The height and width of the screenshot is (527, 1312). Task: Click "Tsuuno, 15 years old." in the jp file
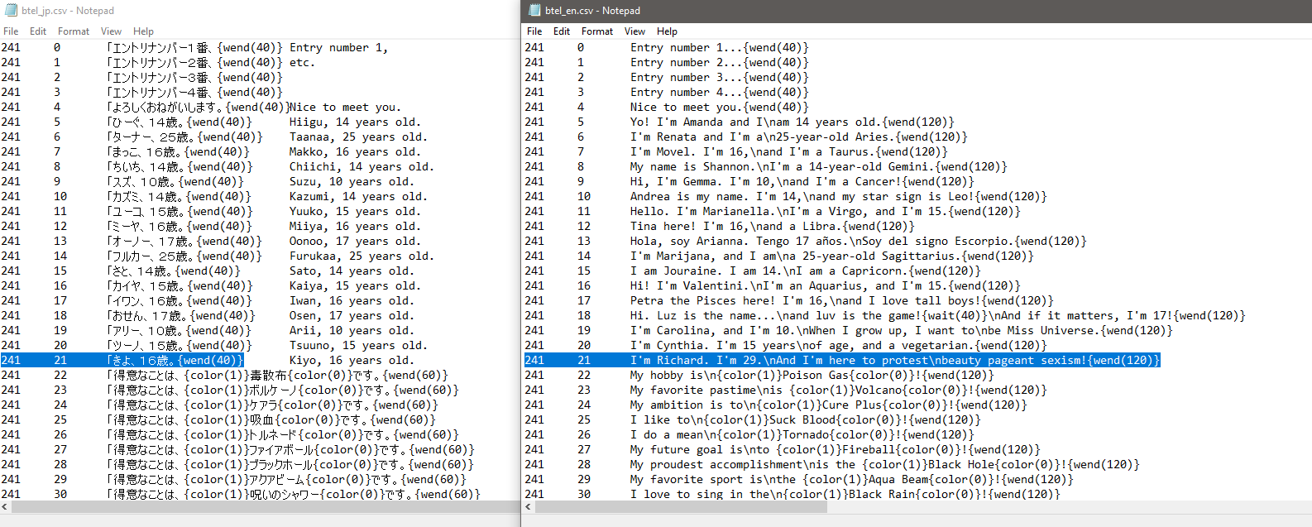[358, 345]
